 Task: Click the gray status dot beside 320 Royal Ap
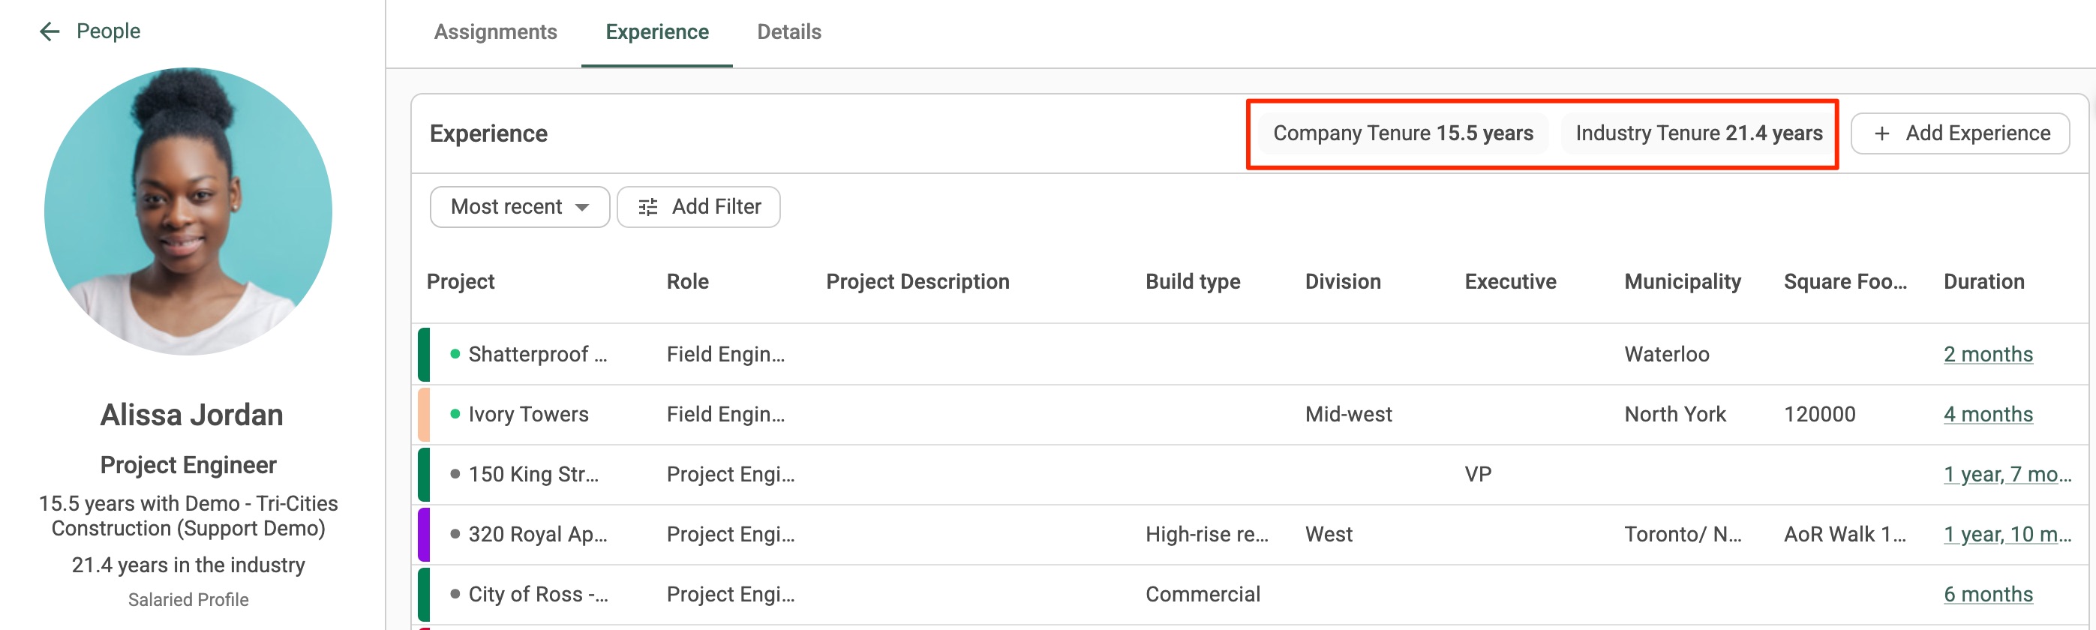455,534
